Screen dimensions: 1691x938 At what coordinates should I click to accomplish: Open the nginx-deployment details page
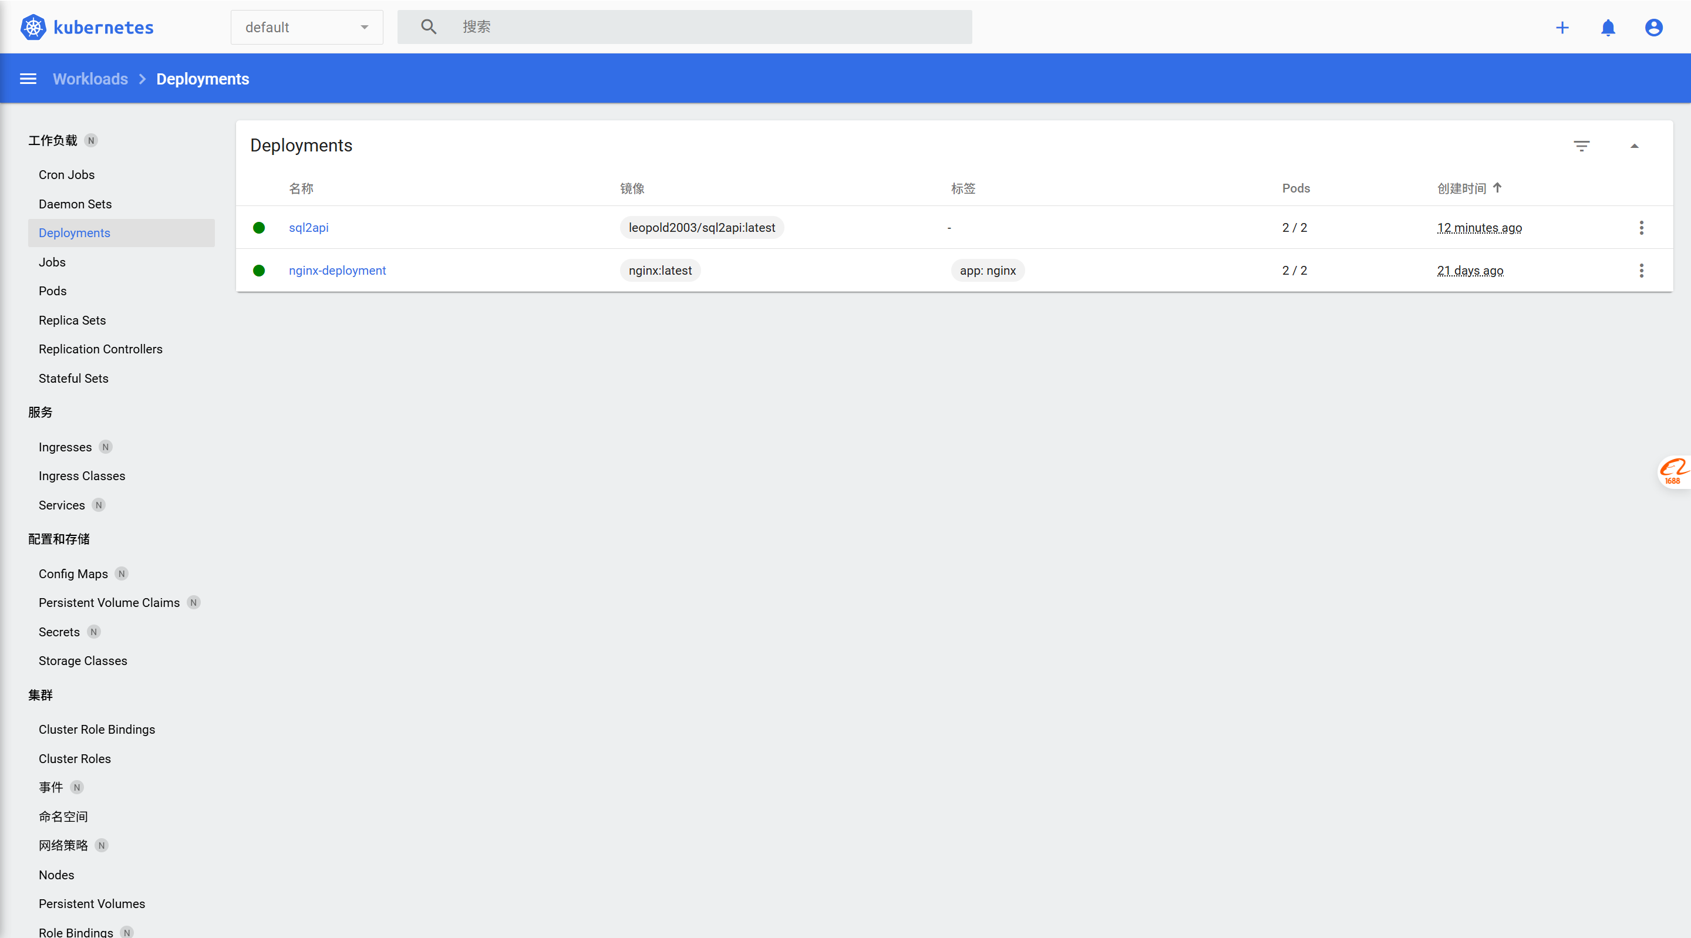click(x=337, y=271)
